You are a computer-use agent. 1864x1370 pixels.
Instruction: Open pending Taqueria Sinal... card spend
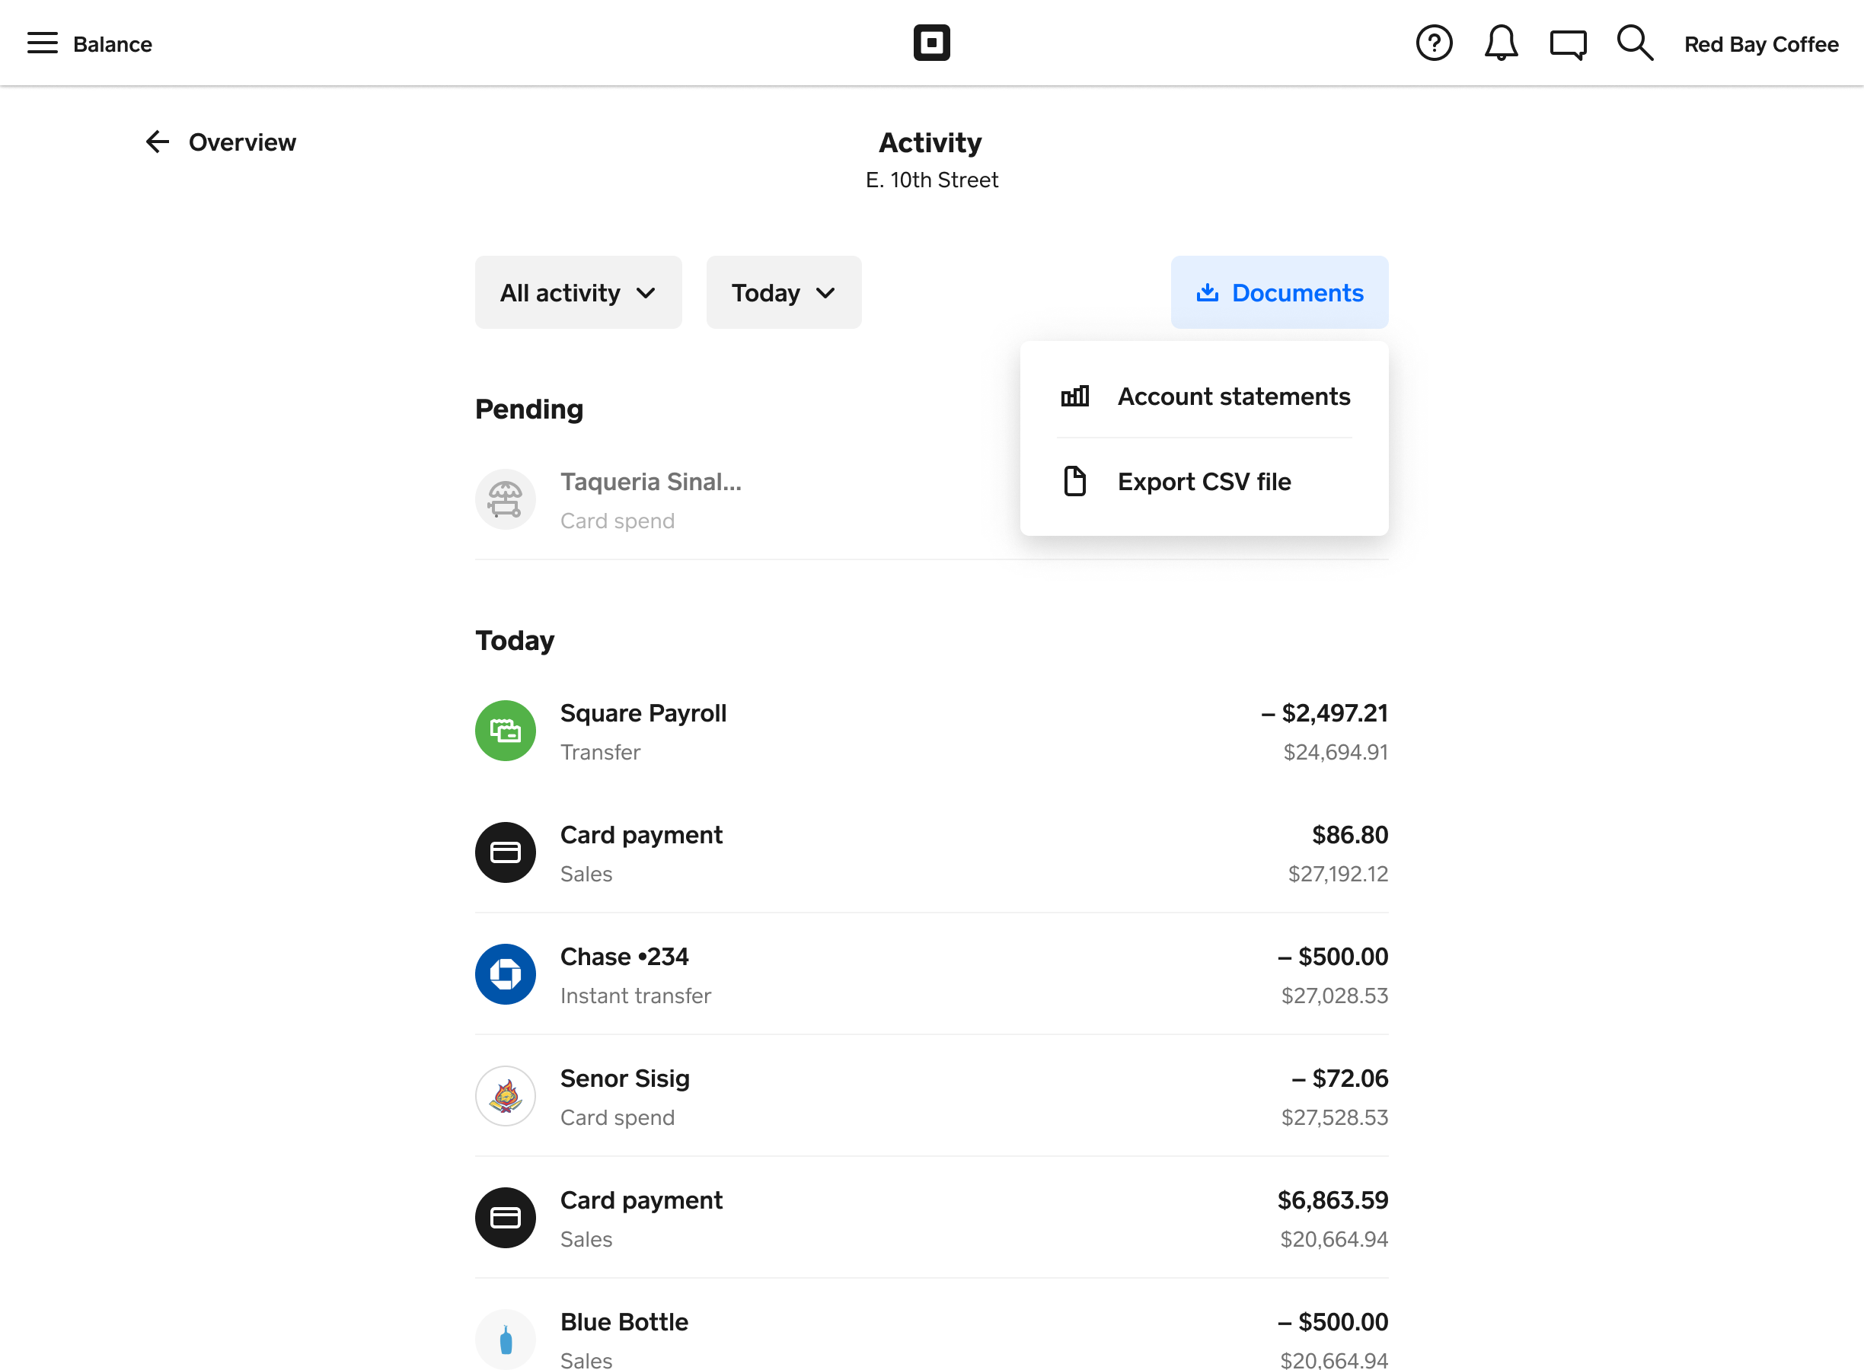pos(931,499)
